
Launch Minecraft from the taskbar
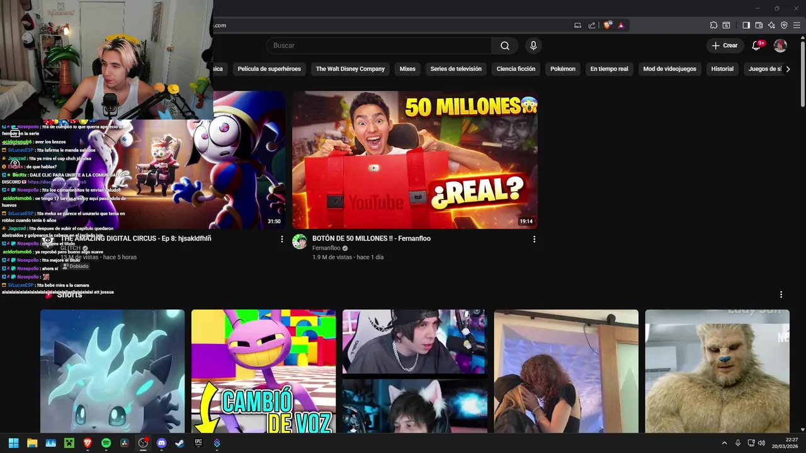[69, 443]
